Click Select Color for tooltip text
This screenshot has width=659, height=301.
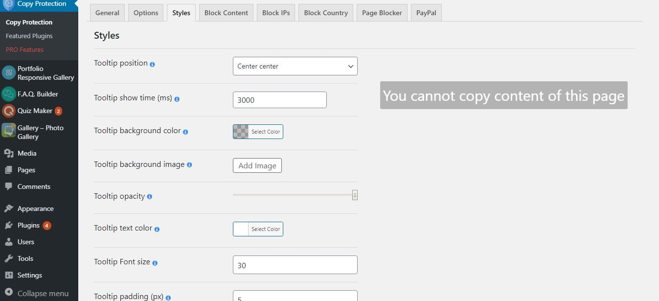click(x=266, y=229)
